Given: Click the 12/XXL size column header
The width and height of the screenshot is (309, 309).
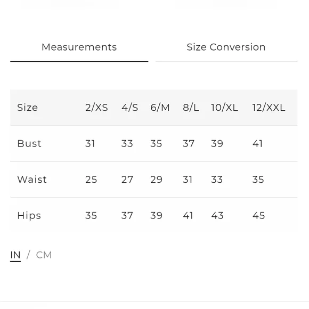Looking at the screenshot, I should click(x=269, y=108).
